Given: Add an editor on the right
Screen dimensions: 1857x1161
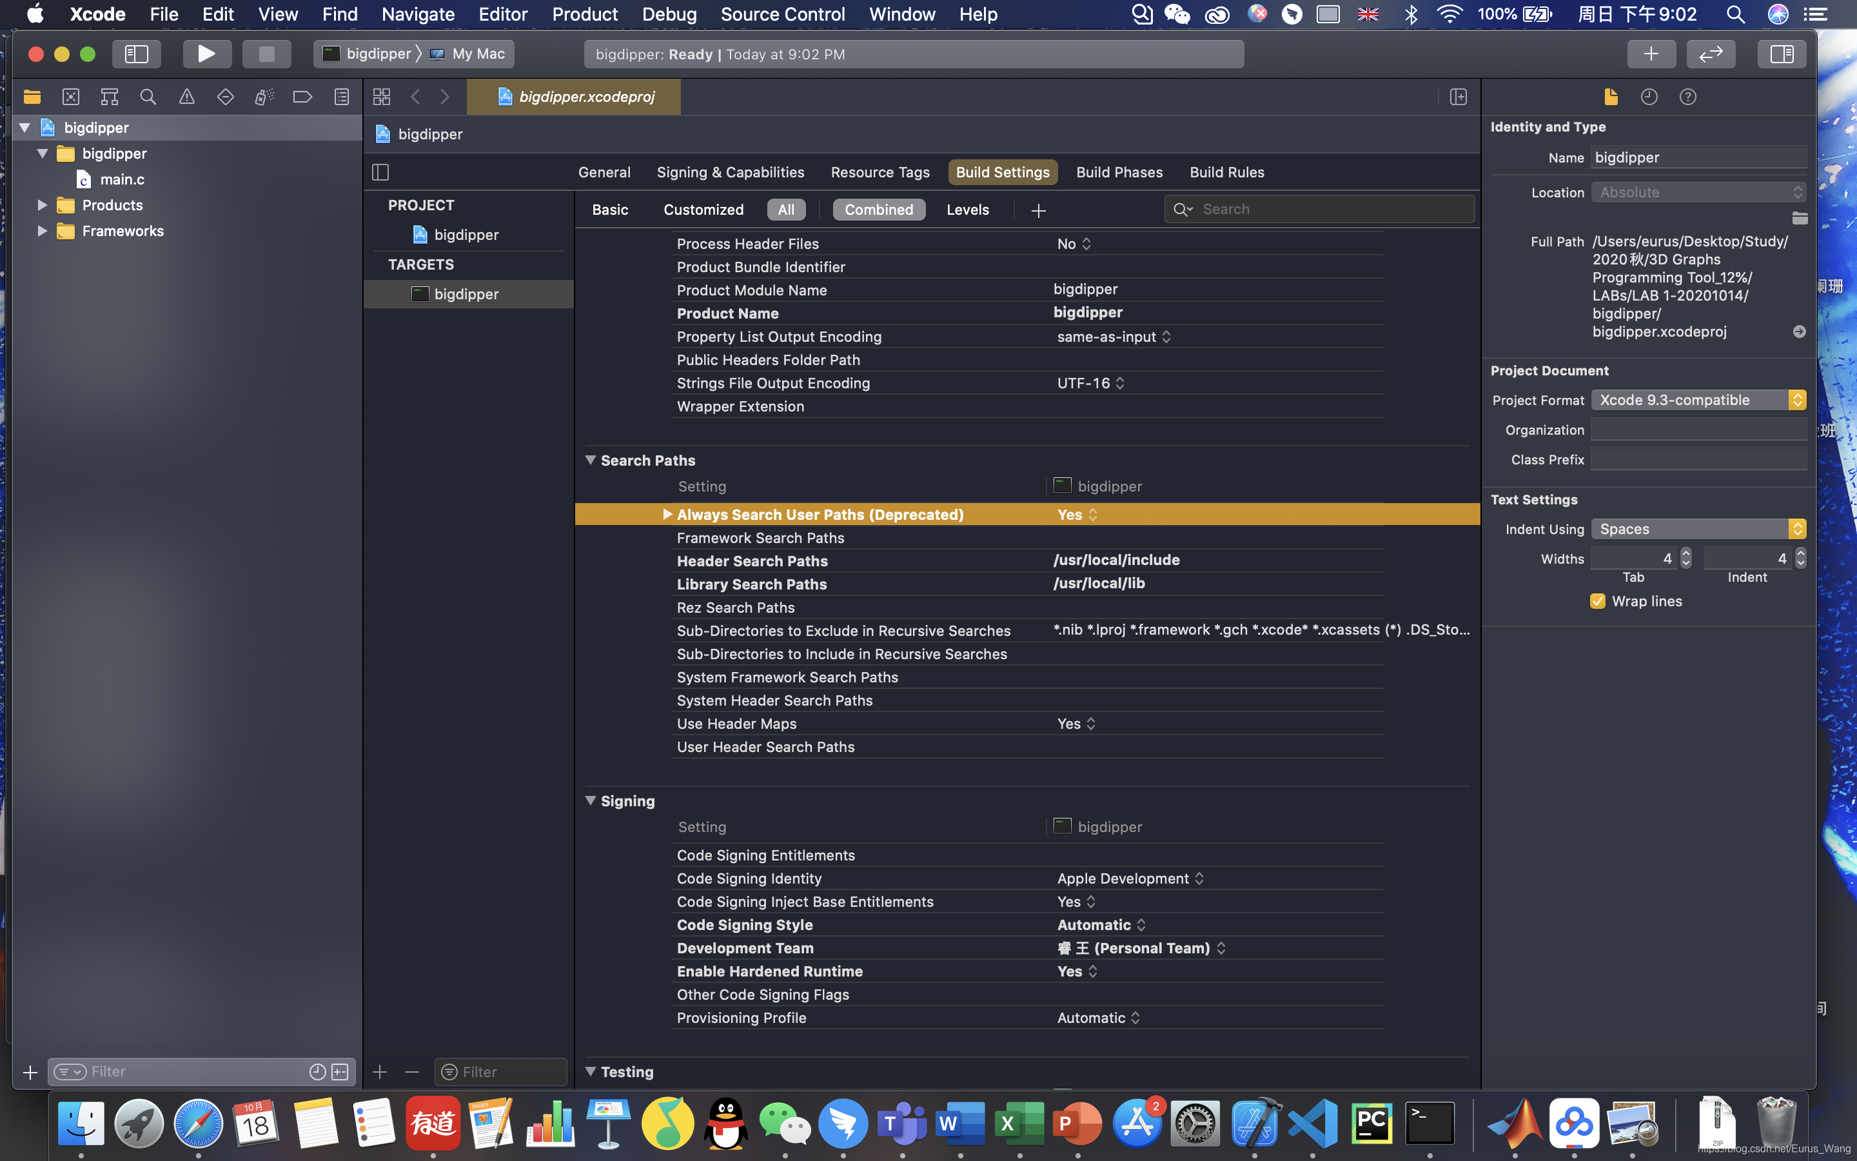Looking at the screenshot, I should click(x=1458, y=97).
